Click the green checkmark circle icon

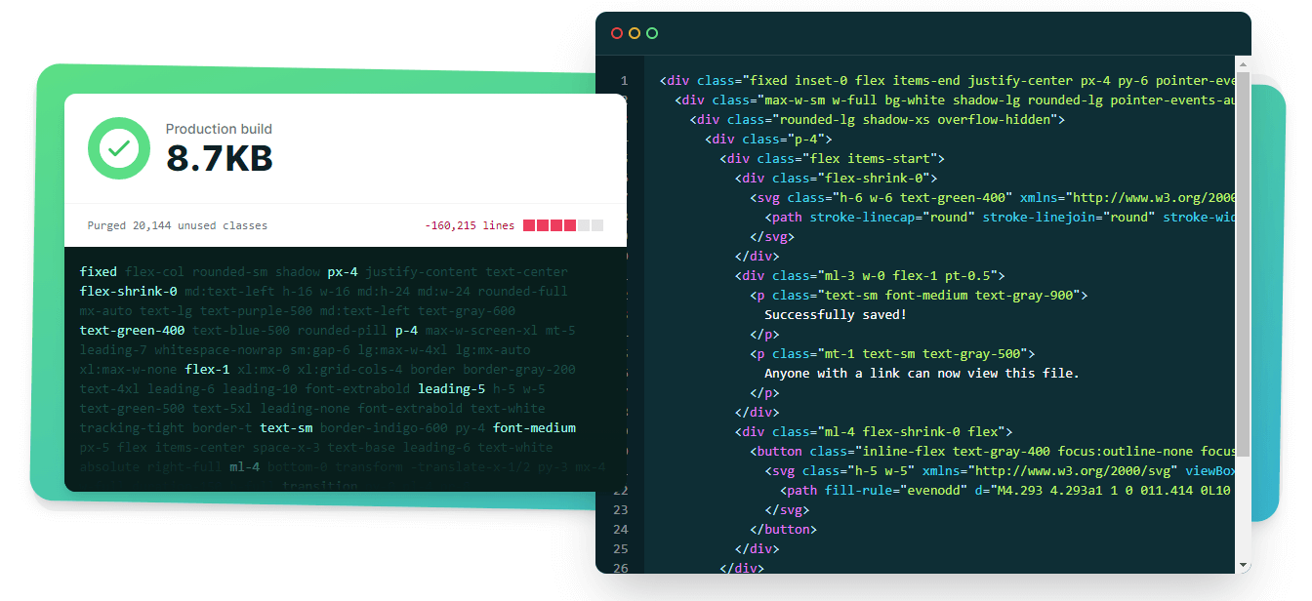[119, 148]
